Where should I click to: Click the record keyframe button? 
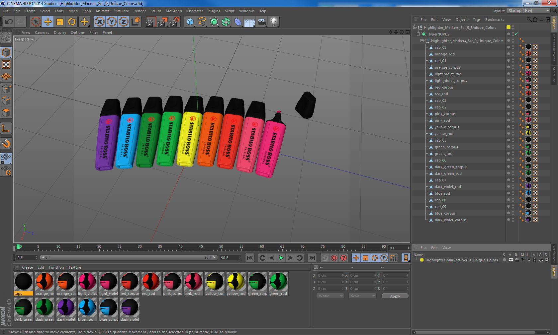coord(325,258)
